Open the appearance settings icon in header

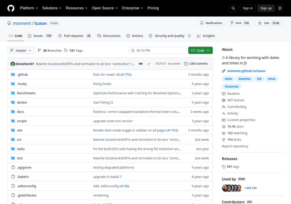pos(280,8)
